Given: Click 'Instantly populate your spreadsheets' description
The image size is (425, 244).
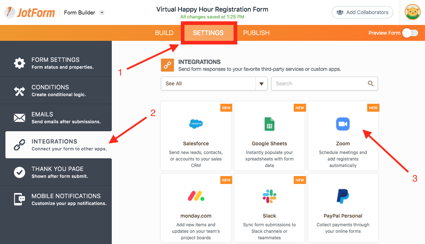Looking at the screenshot, I should click(x=269, y=159).
